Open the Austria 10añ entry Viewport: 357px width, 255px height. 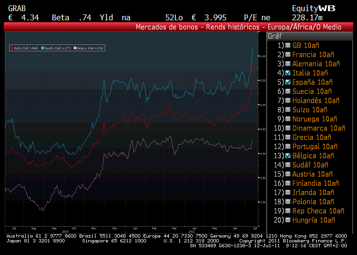point(312,174)
